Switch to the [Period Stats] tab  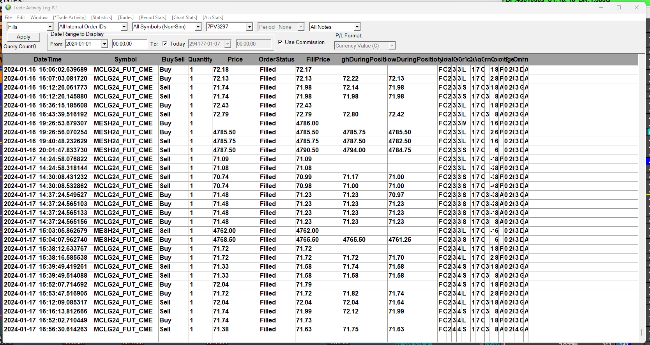(153, 18)
